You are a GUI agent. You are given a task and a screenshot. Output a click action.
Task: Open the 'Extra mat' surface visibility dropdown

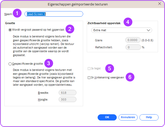coord(121,30)
